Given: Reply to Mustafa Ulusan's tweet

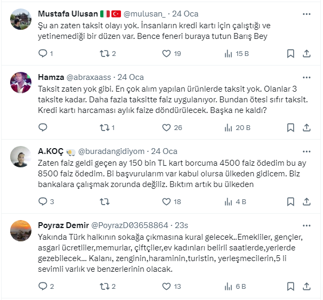Looking at the screenshot, I should coord(43,53).
